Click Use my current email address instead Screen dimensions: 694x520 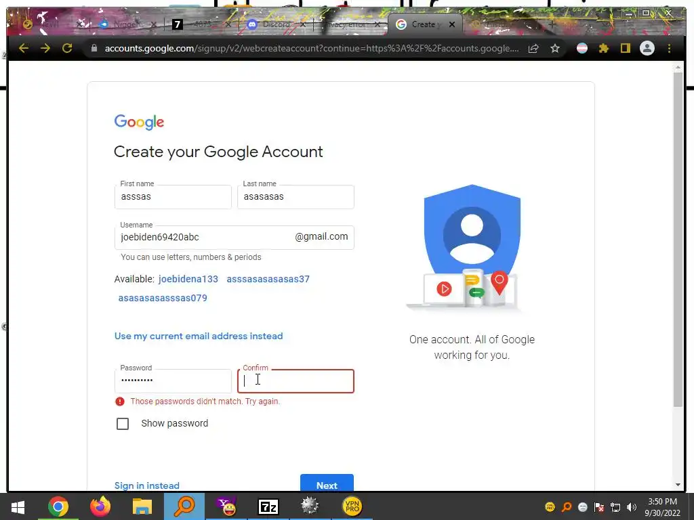click(199, 336)
